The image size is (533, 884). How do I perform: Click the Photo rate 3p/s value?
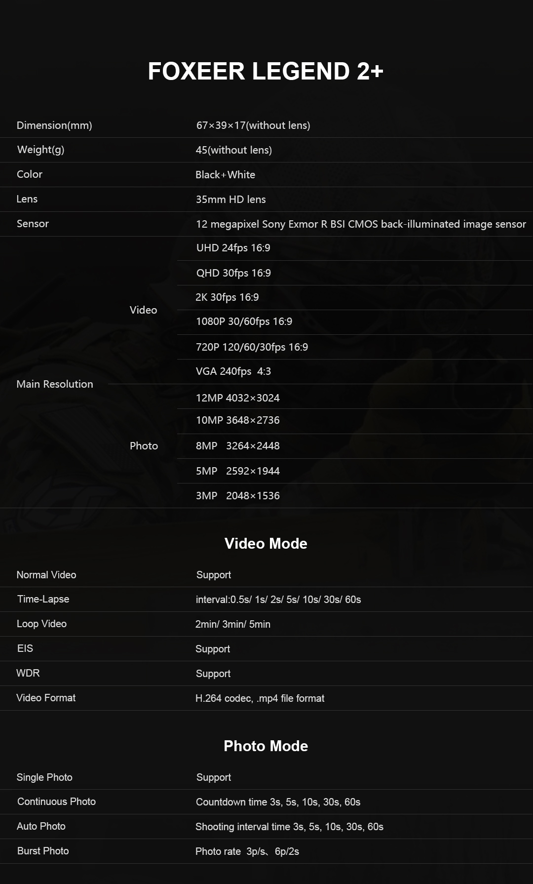(247, 851)
